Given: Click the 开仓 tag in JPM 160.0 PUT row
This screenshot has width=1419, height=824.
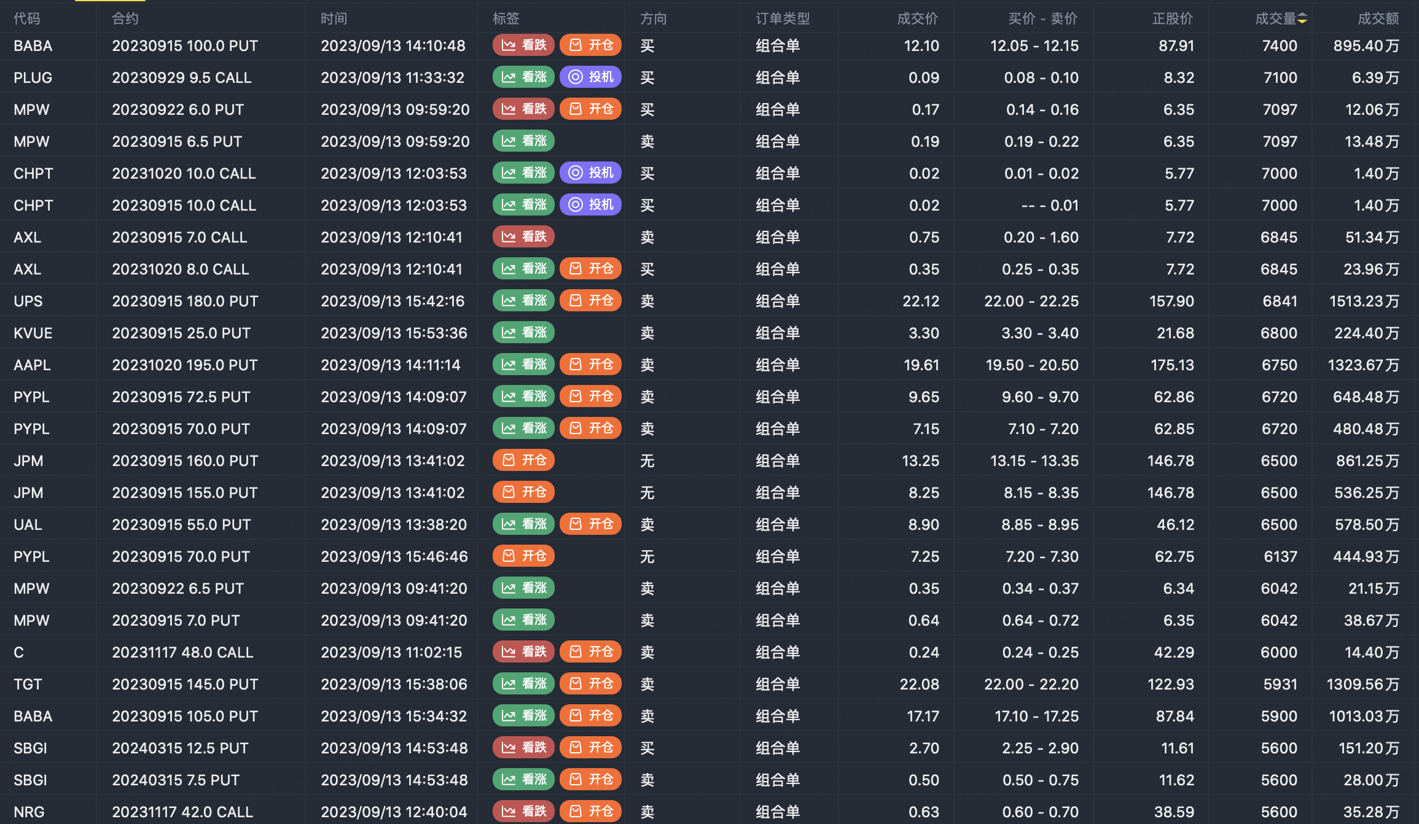Looking at the screenshot, I should point(523,461).
